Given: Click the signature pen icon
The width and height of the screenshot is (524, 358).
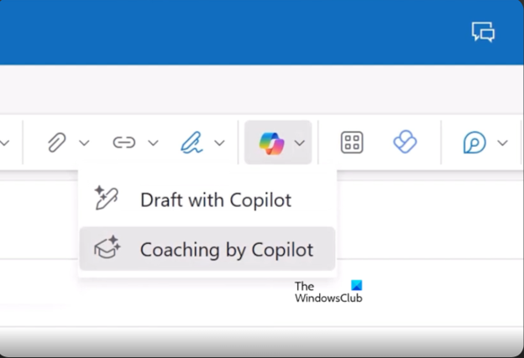Looking at the screenshot, I should [191, 143].
